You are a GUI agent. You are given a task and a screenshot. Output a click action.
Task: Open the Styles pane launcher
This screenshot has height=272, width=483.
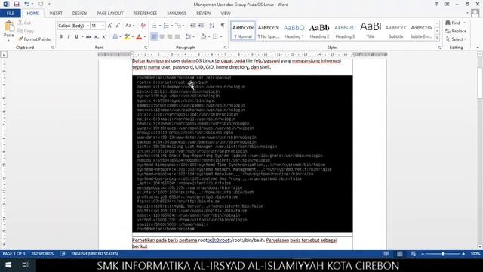point(439,48)
